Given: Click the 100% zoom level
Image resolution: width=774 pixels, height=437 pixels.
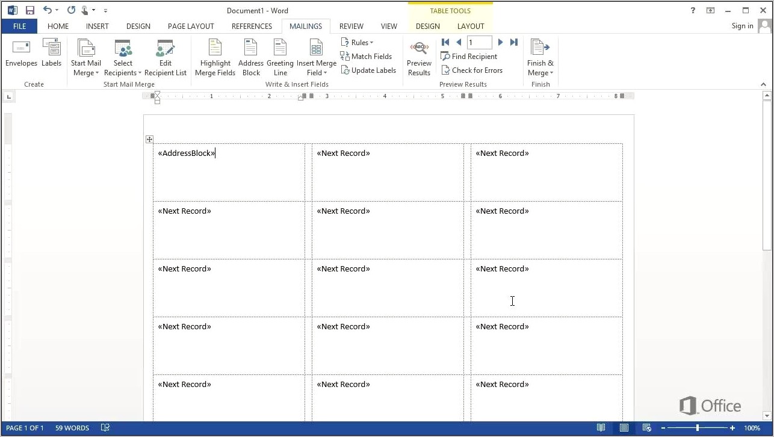Looking at the screenshot, I should (752, 428).
